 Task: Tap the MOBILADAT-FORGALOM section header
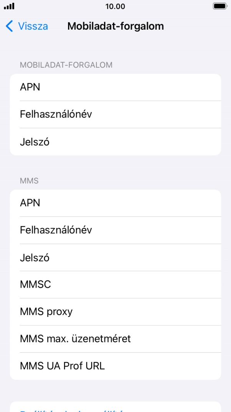[x=66, y=65]
